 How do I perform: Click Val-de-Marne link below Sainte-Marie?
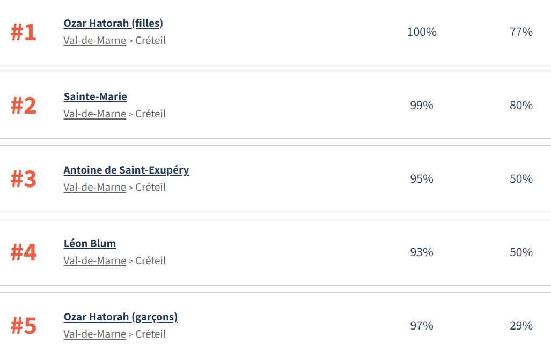(x=94, y=114)
